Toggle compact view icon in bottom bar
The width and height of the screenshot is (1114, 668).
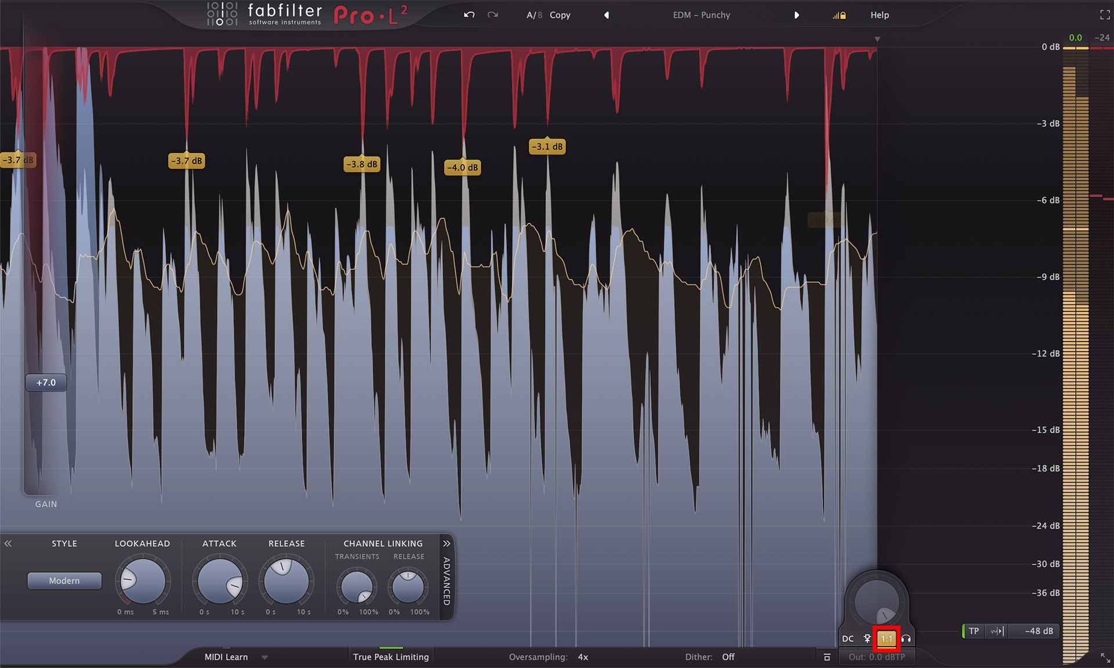pyautogui.click(x=827, y=657)
